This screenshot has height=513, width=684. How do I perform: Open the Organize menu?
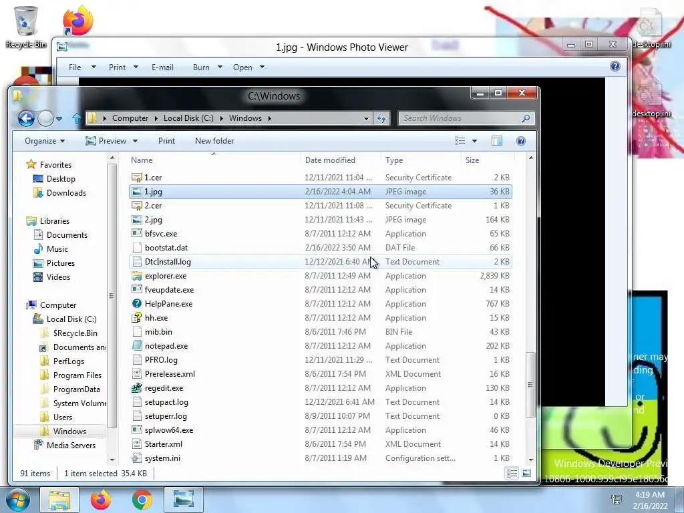45,141
